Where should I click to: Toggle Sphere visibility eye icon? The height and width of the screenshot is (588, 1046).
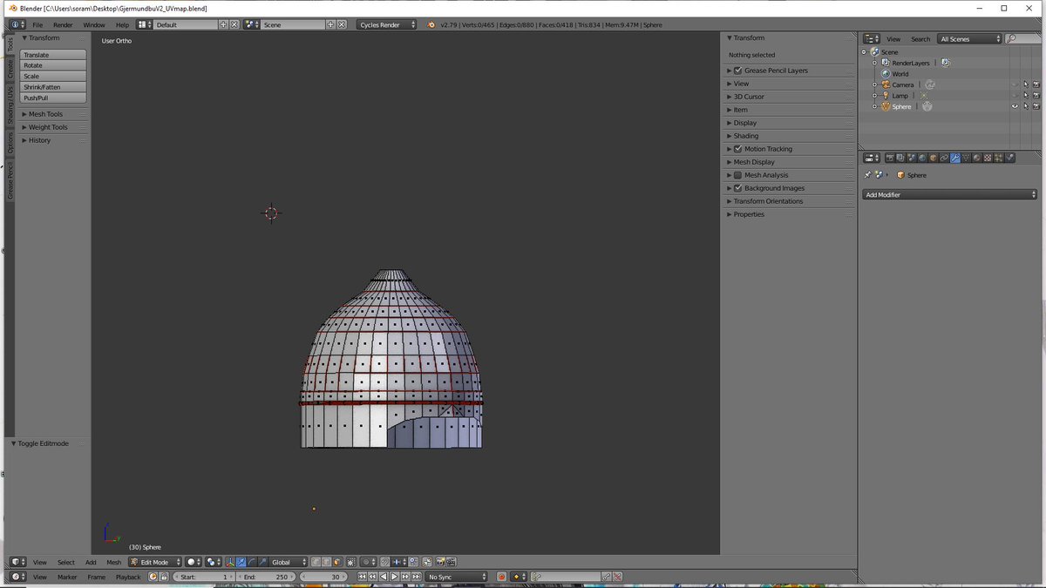tap(1015, 106)
